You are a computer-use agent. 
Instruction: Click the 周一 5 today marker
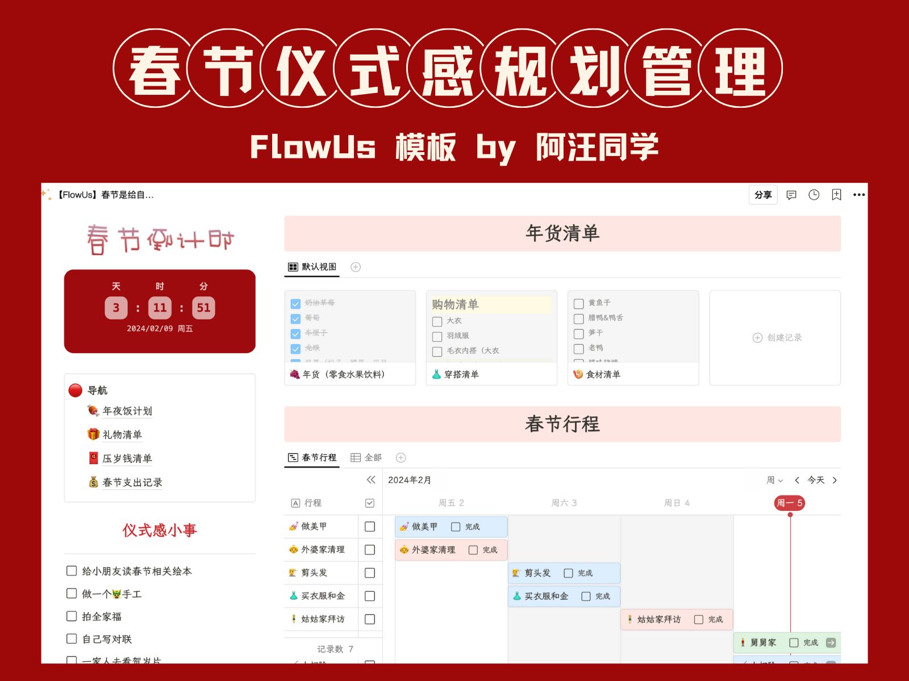tap(790, 503)
